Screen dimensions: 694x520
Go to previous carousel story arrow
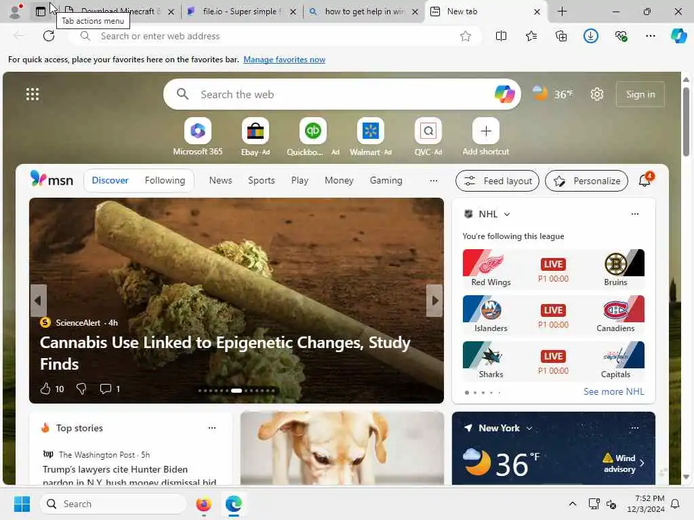click(x=39, y=301)
